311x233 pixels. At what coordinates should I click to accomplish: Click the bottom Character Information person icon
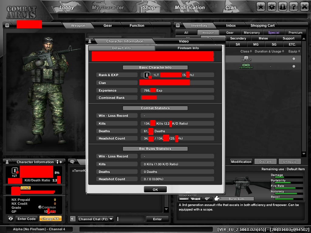coord(7,162)
